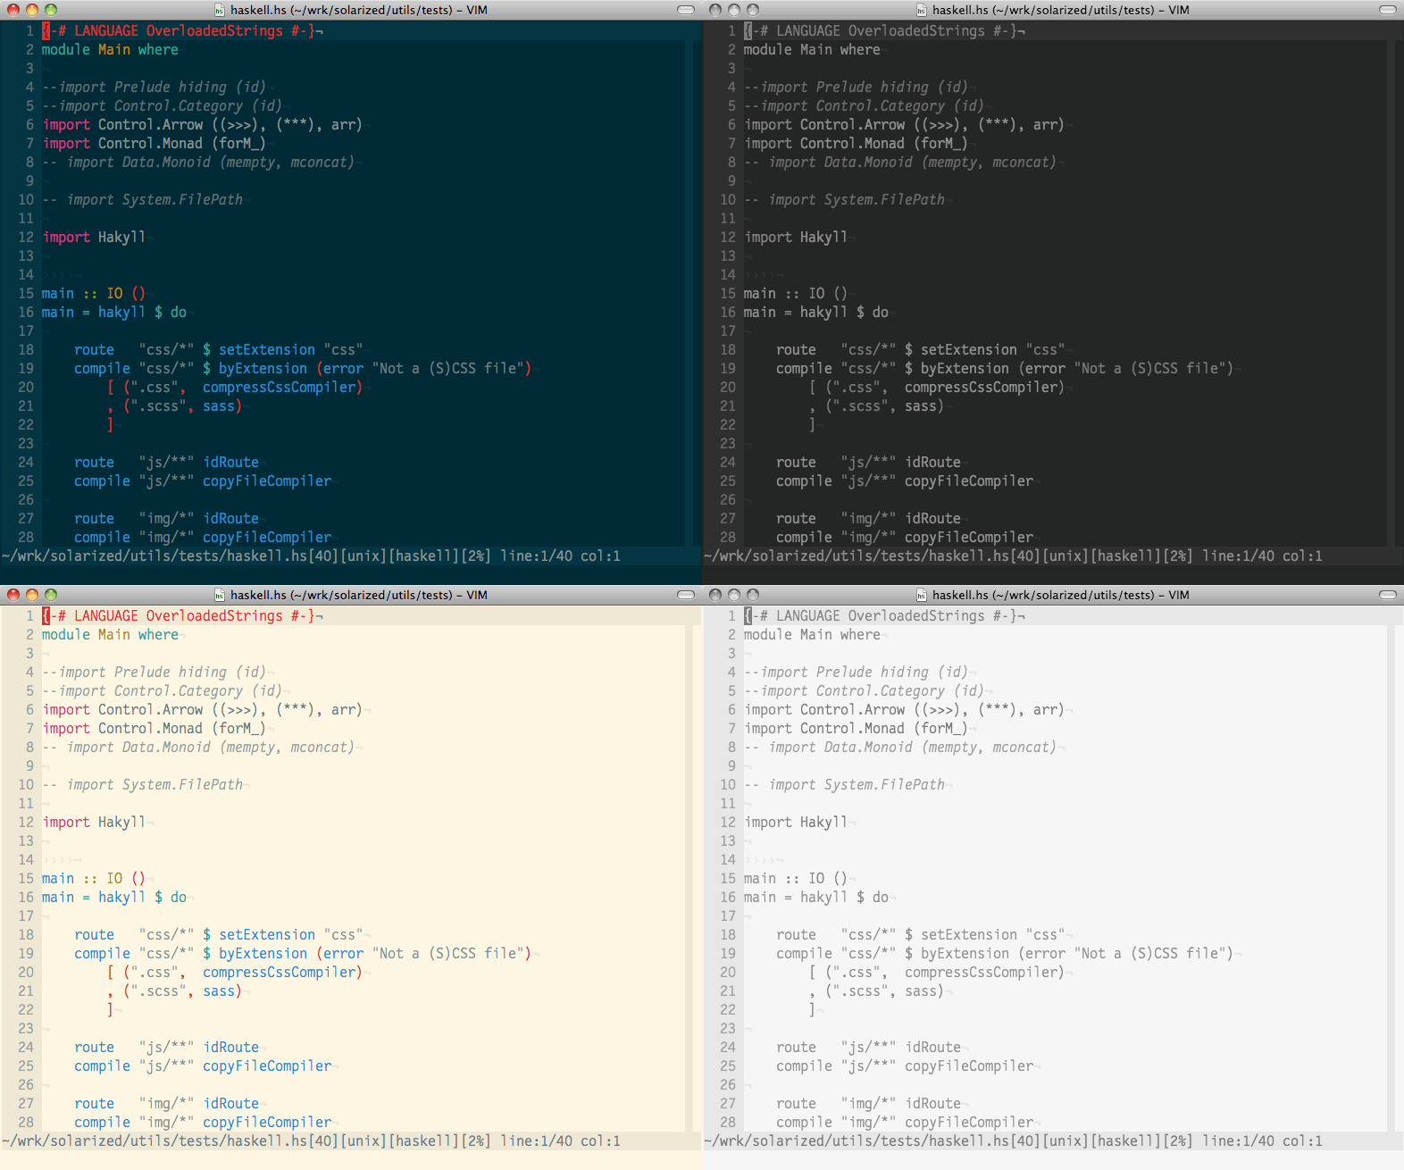Click the haskell.hs document icon in dark gray window title
Screen dimensions: 1404x1170
tap(922, 10)
